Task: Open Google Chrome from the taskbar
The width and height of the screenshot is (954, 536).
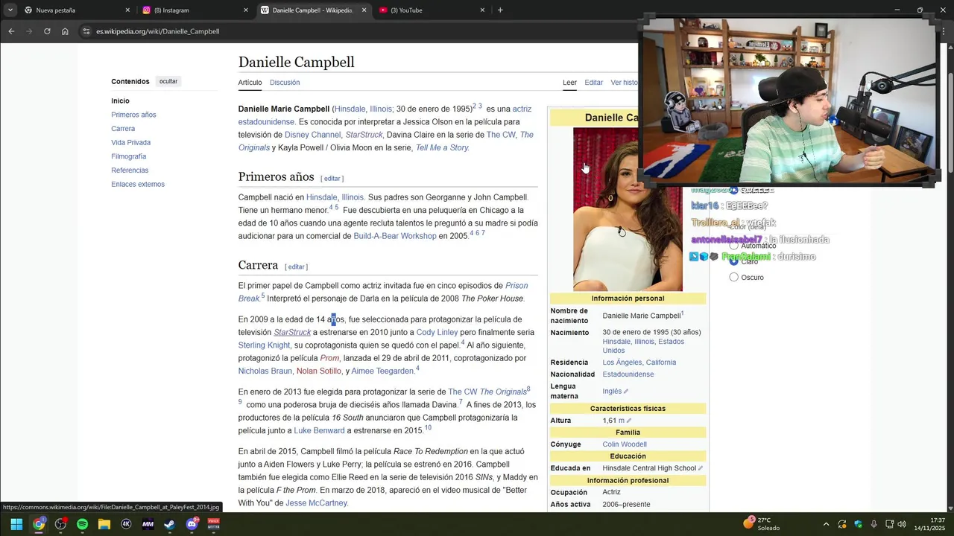Action: [x=38, y=524]
